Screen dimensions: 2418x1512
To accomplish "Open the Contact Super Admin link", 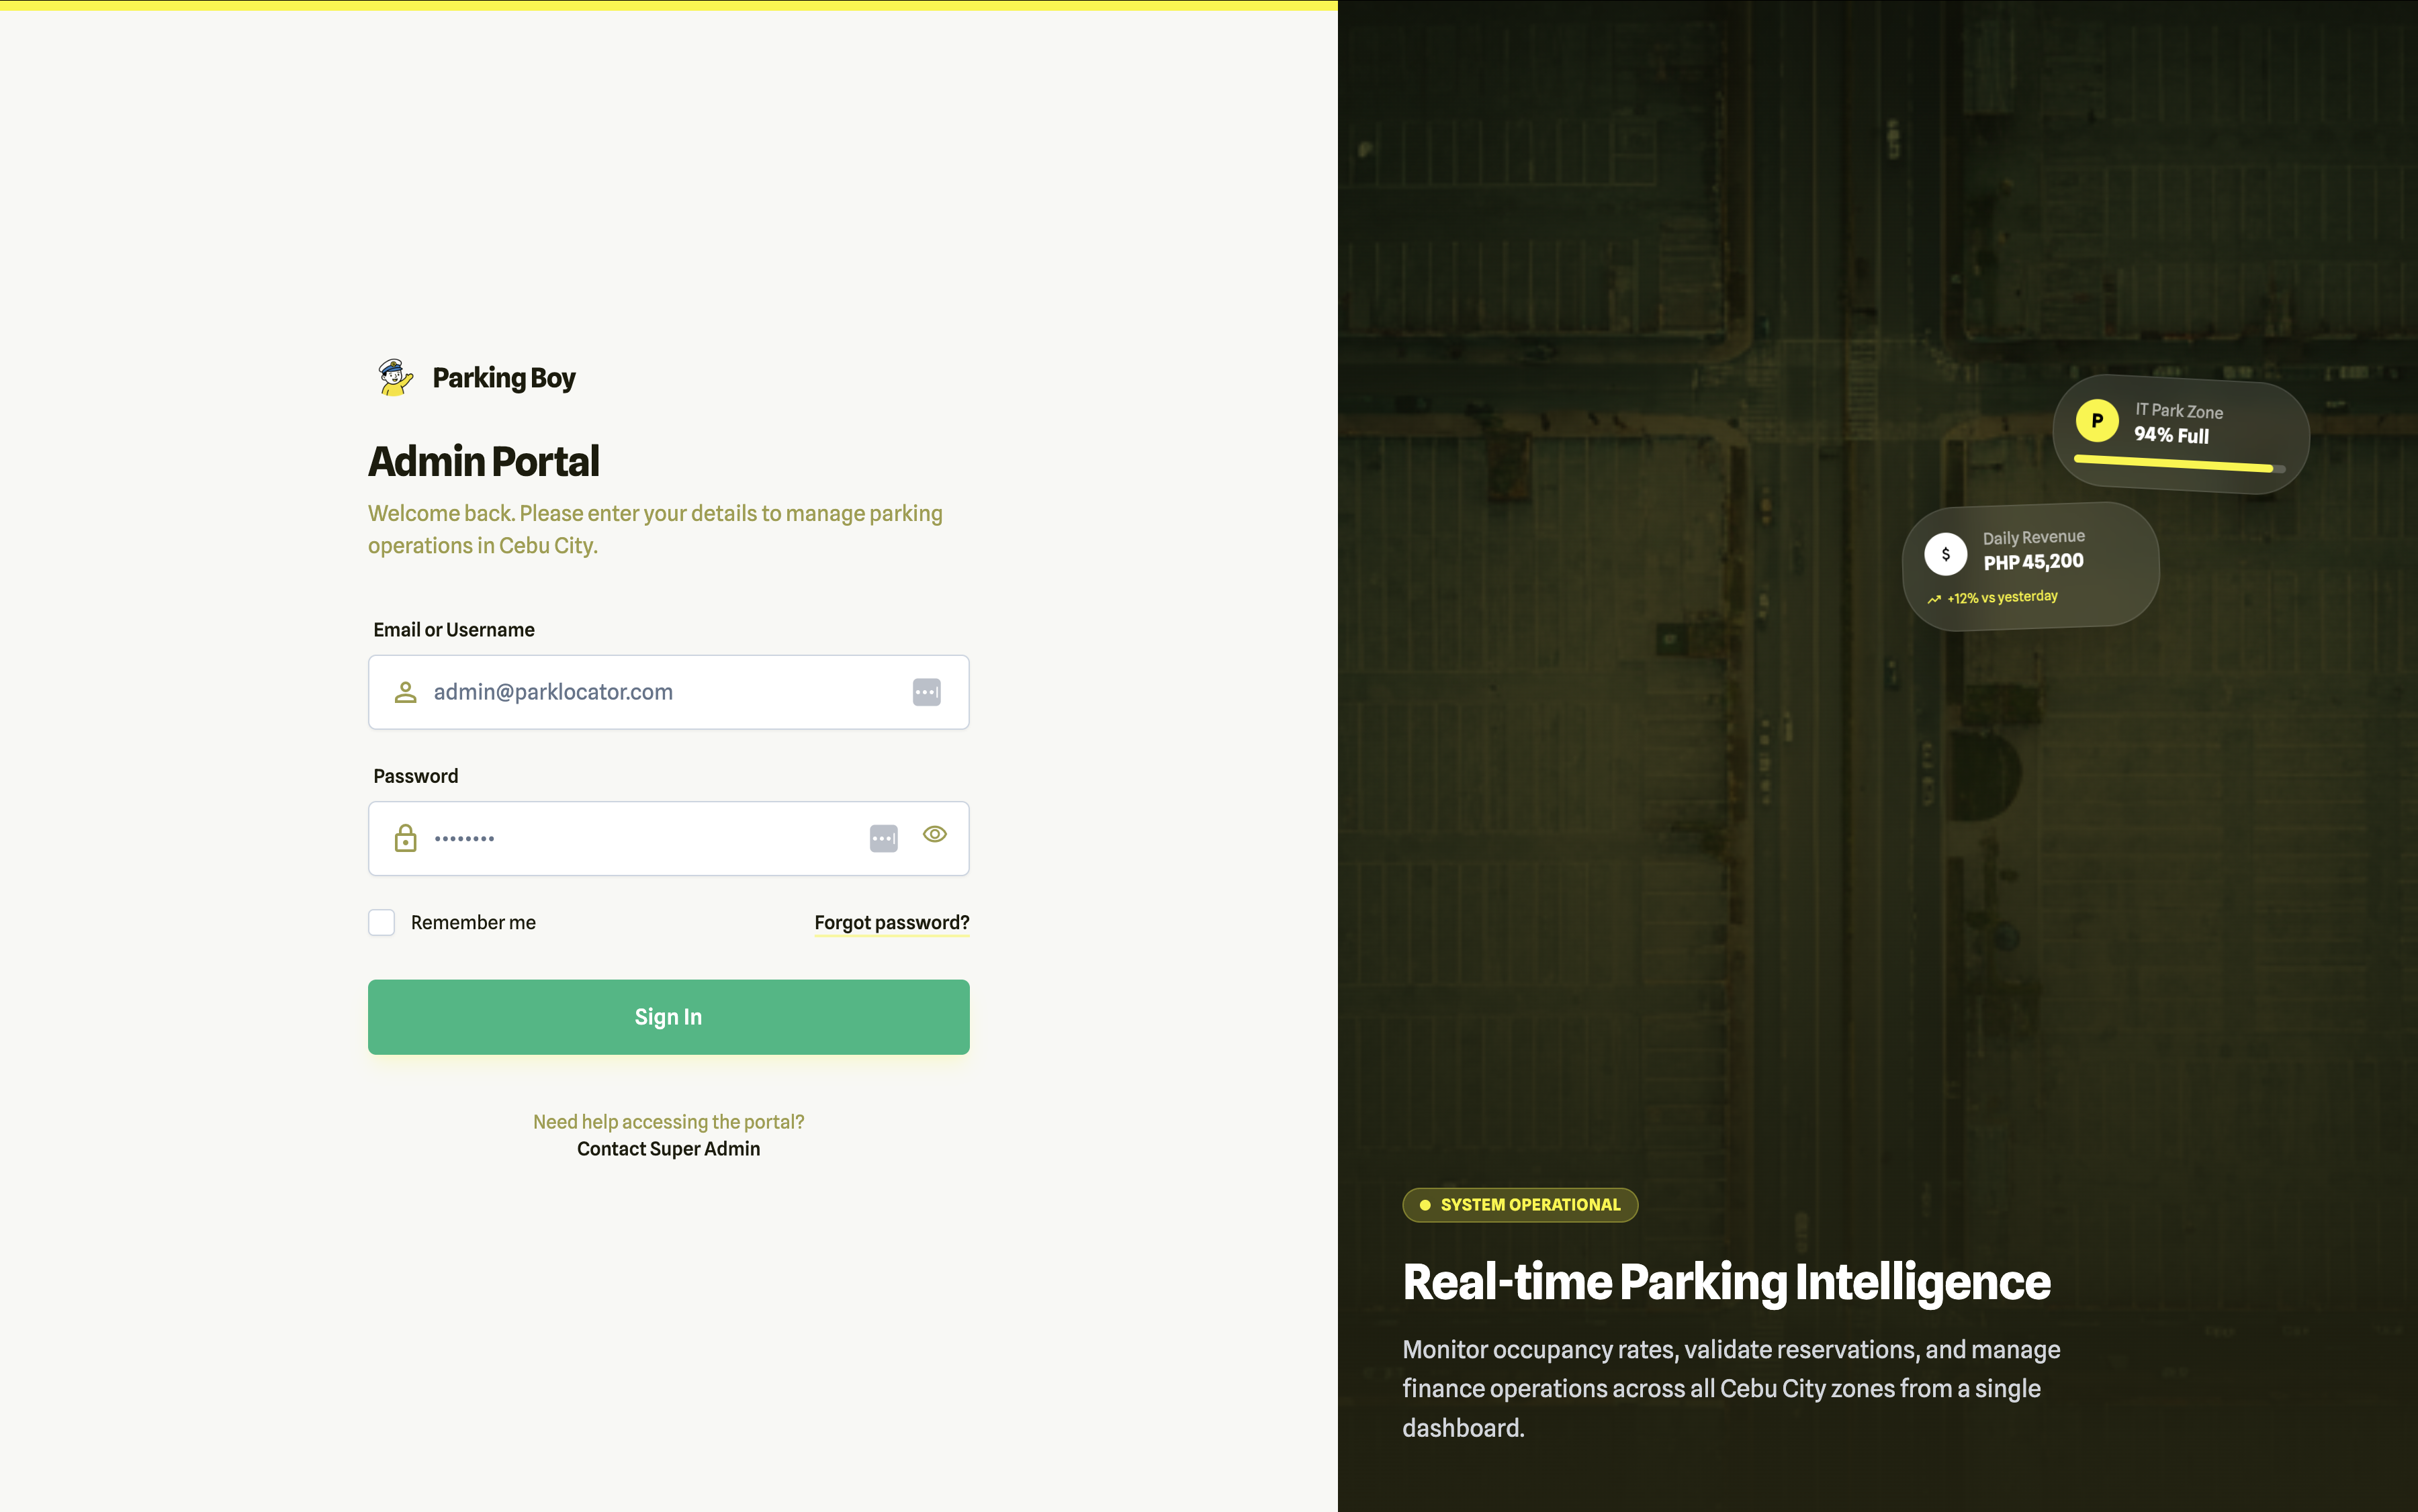I will pos(668,1149).
